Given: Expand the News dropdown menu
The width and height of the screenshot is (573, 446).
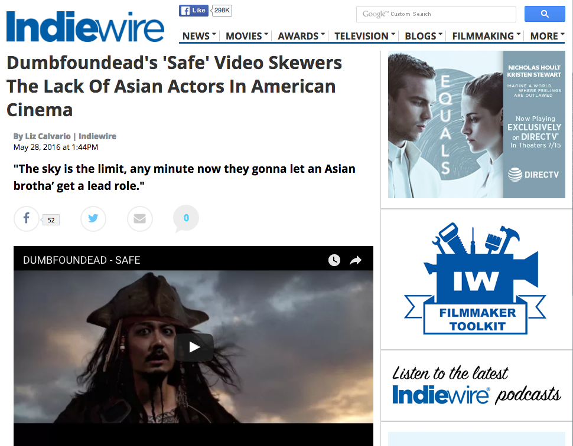Looking at the screenshot, I should pyautogui.click(x=199, y=36).
